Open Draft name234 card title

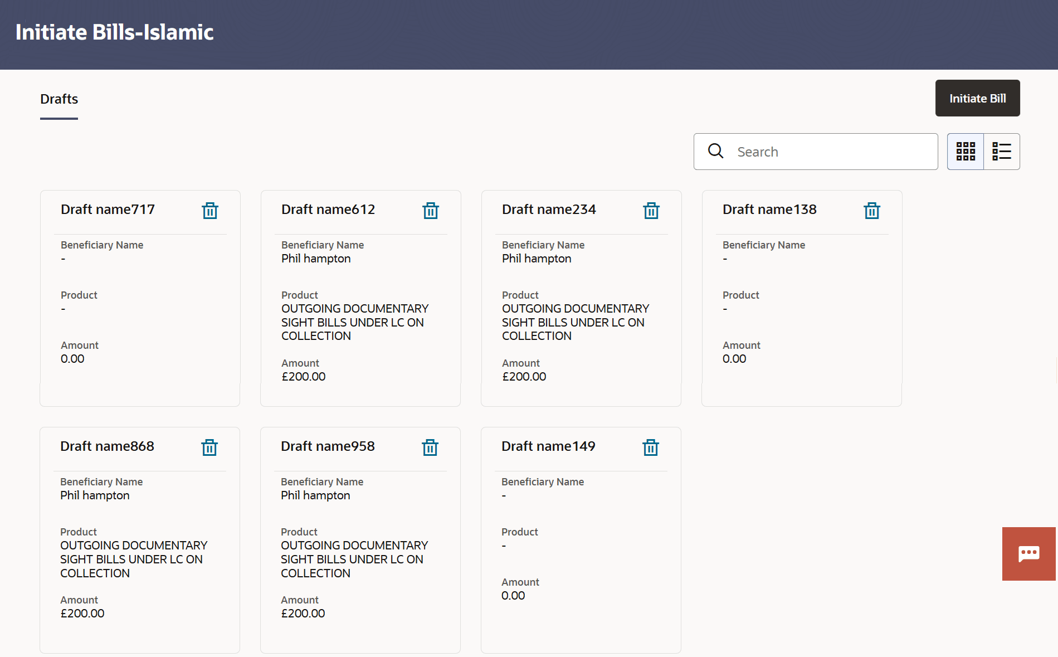549,210
